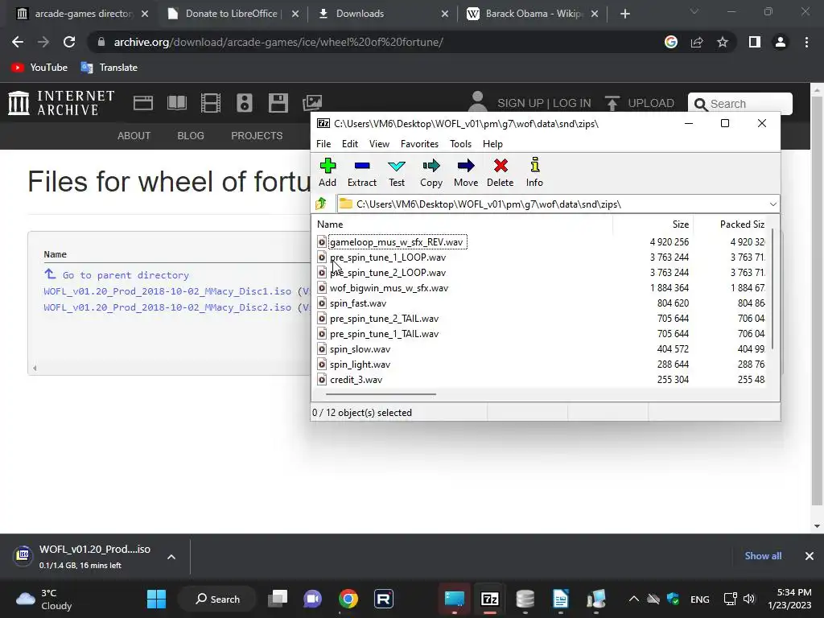The image size is (824, 618).
Task: Click the Extract toolbar icon
Action: (x=361, y=172)
